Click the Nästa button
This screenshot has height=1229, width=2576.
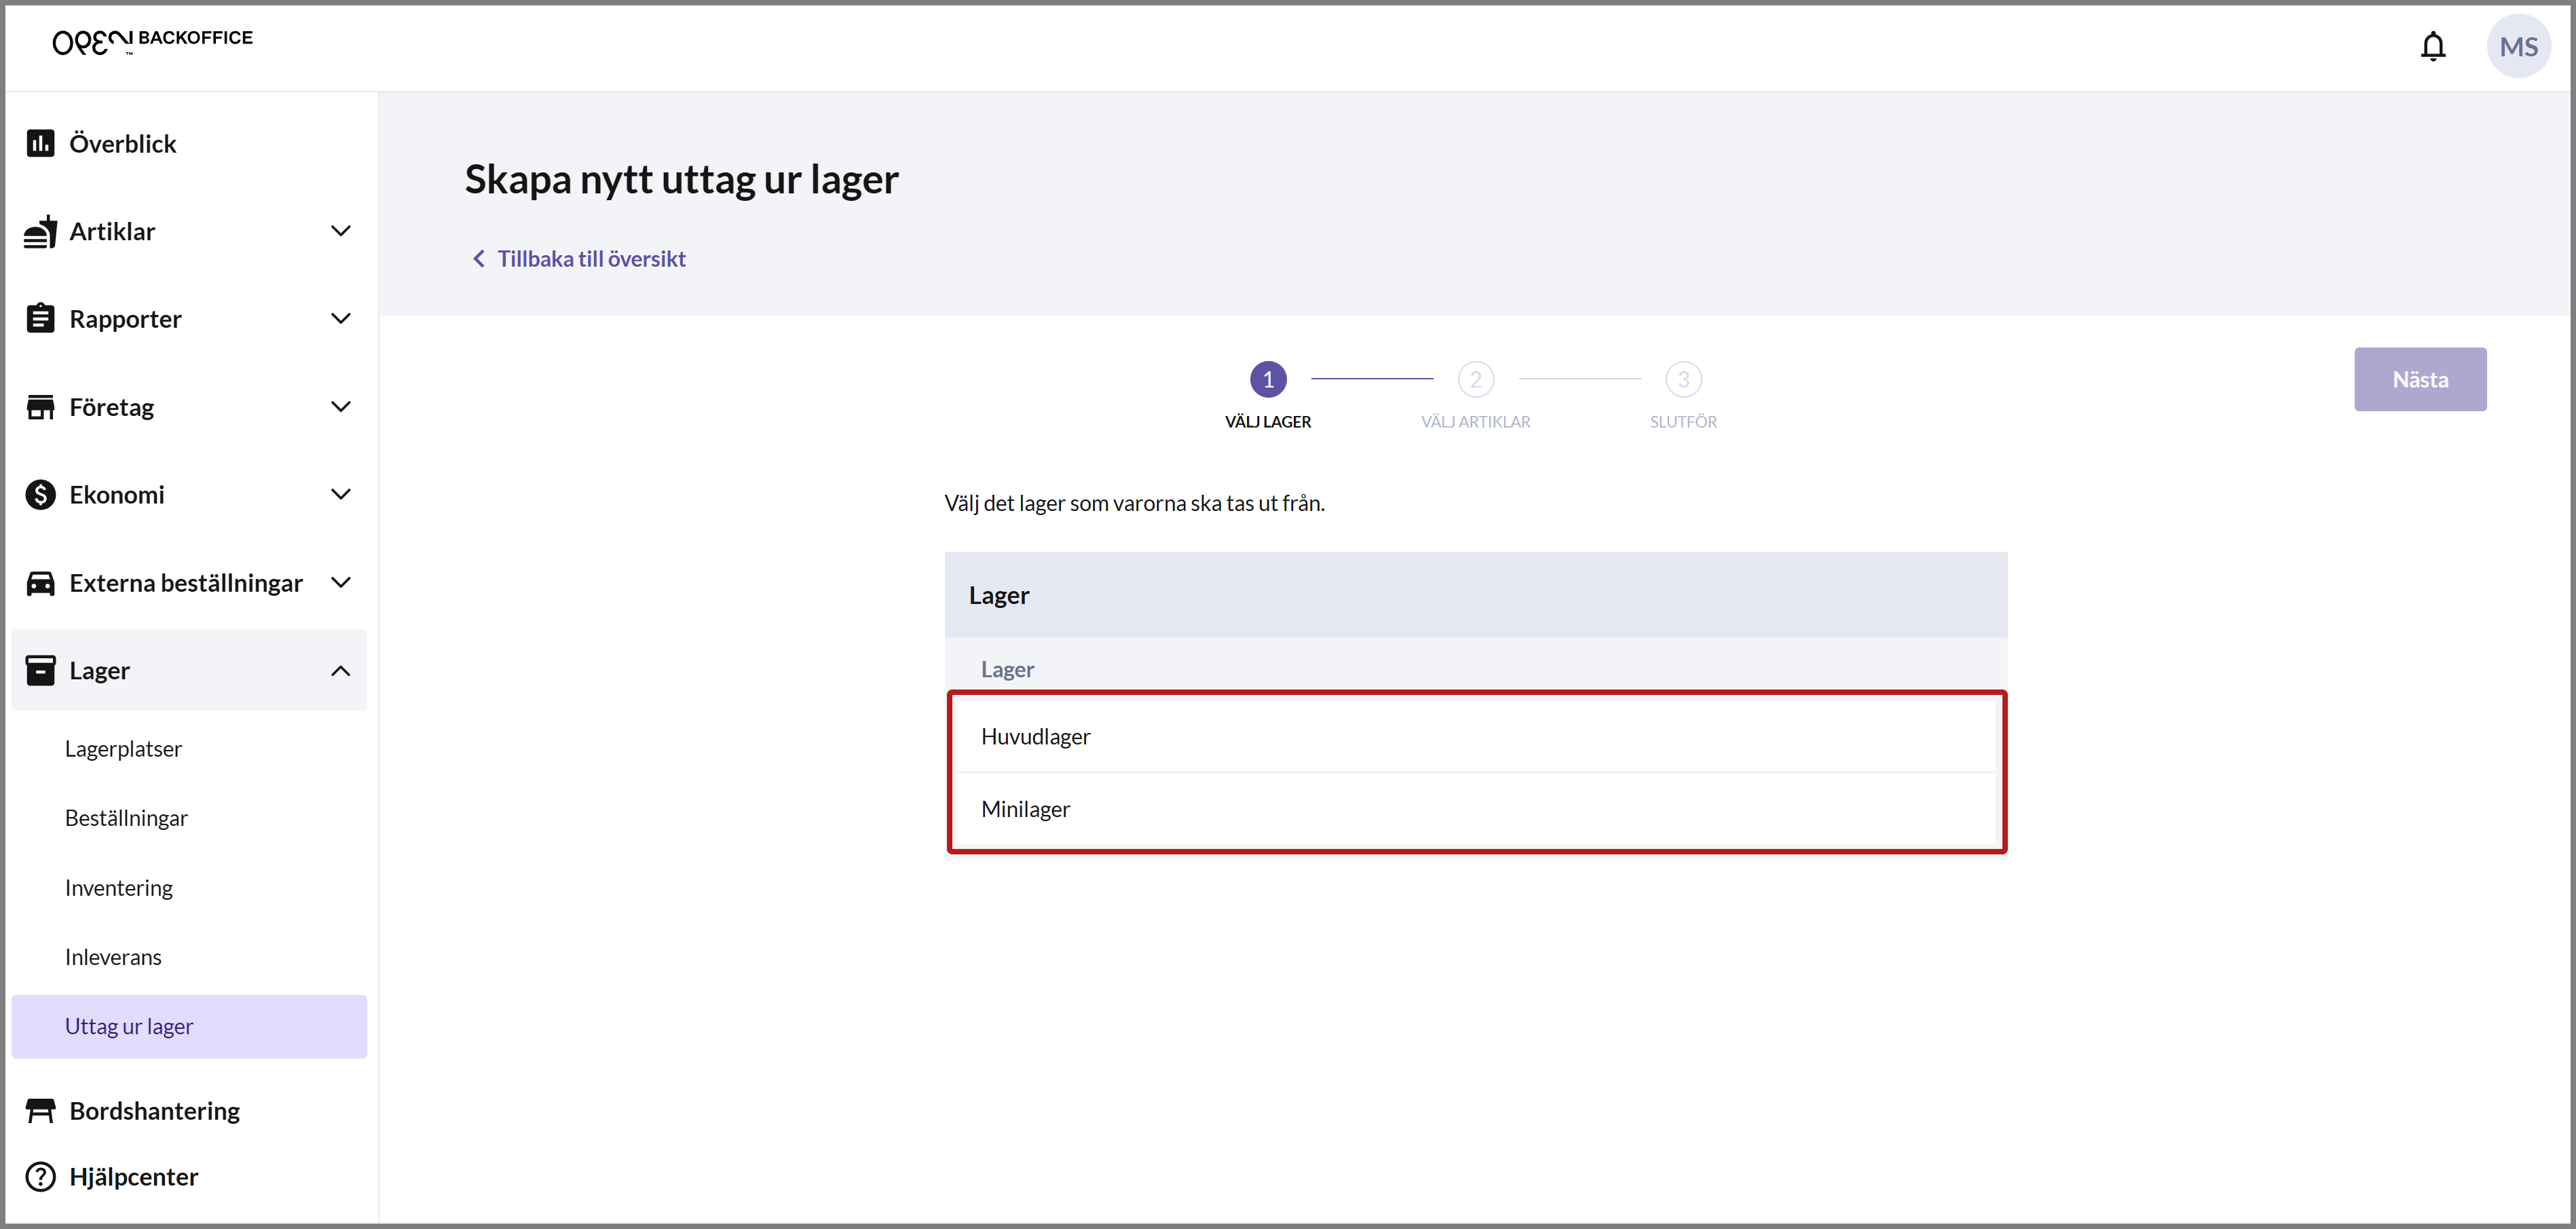coord(2419,379)
